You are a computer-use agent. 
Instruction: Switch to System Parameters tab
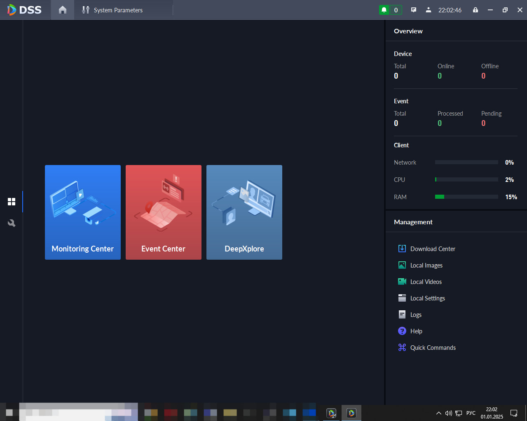(x=112, y=10)
